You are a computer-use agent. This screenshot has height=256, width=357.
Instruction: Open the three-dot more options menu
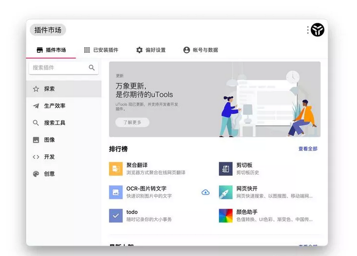tap(308, 30)
